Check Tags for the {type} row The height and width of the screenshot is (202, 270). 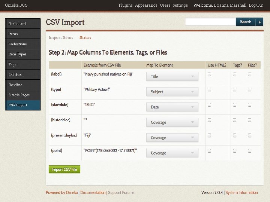click(x=234, y=90)
